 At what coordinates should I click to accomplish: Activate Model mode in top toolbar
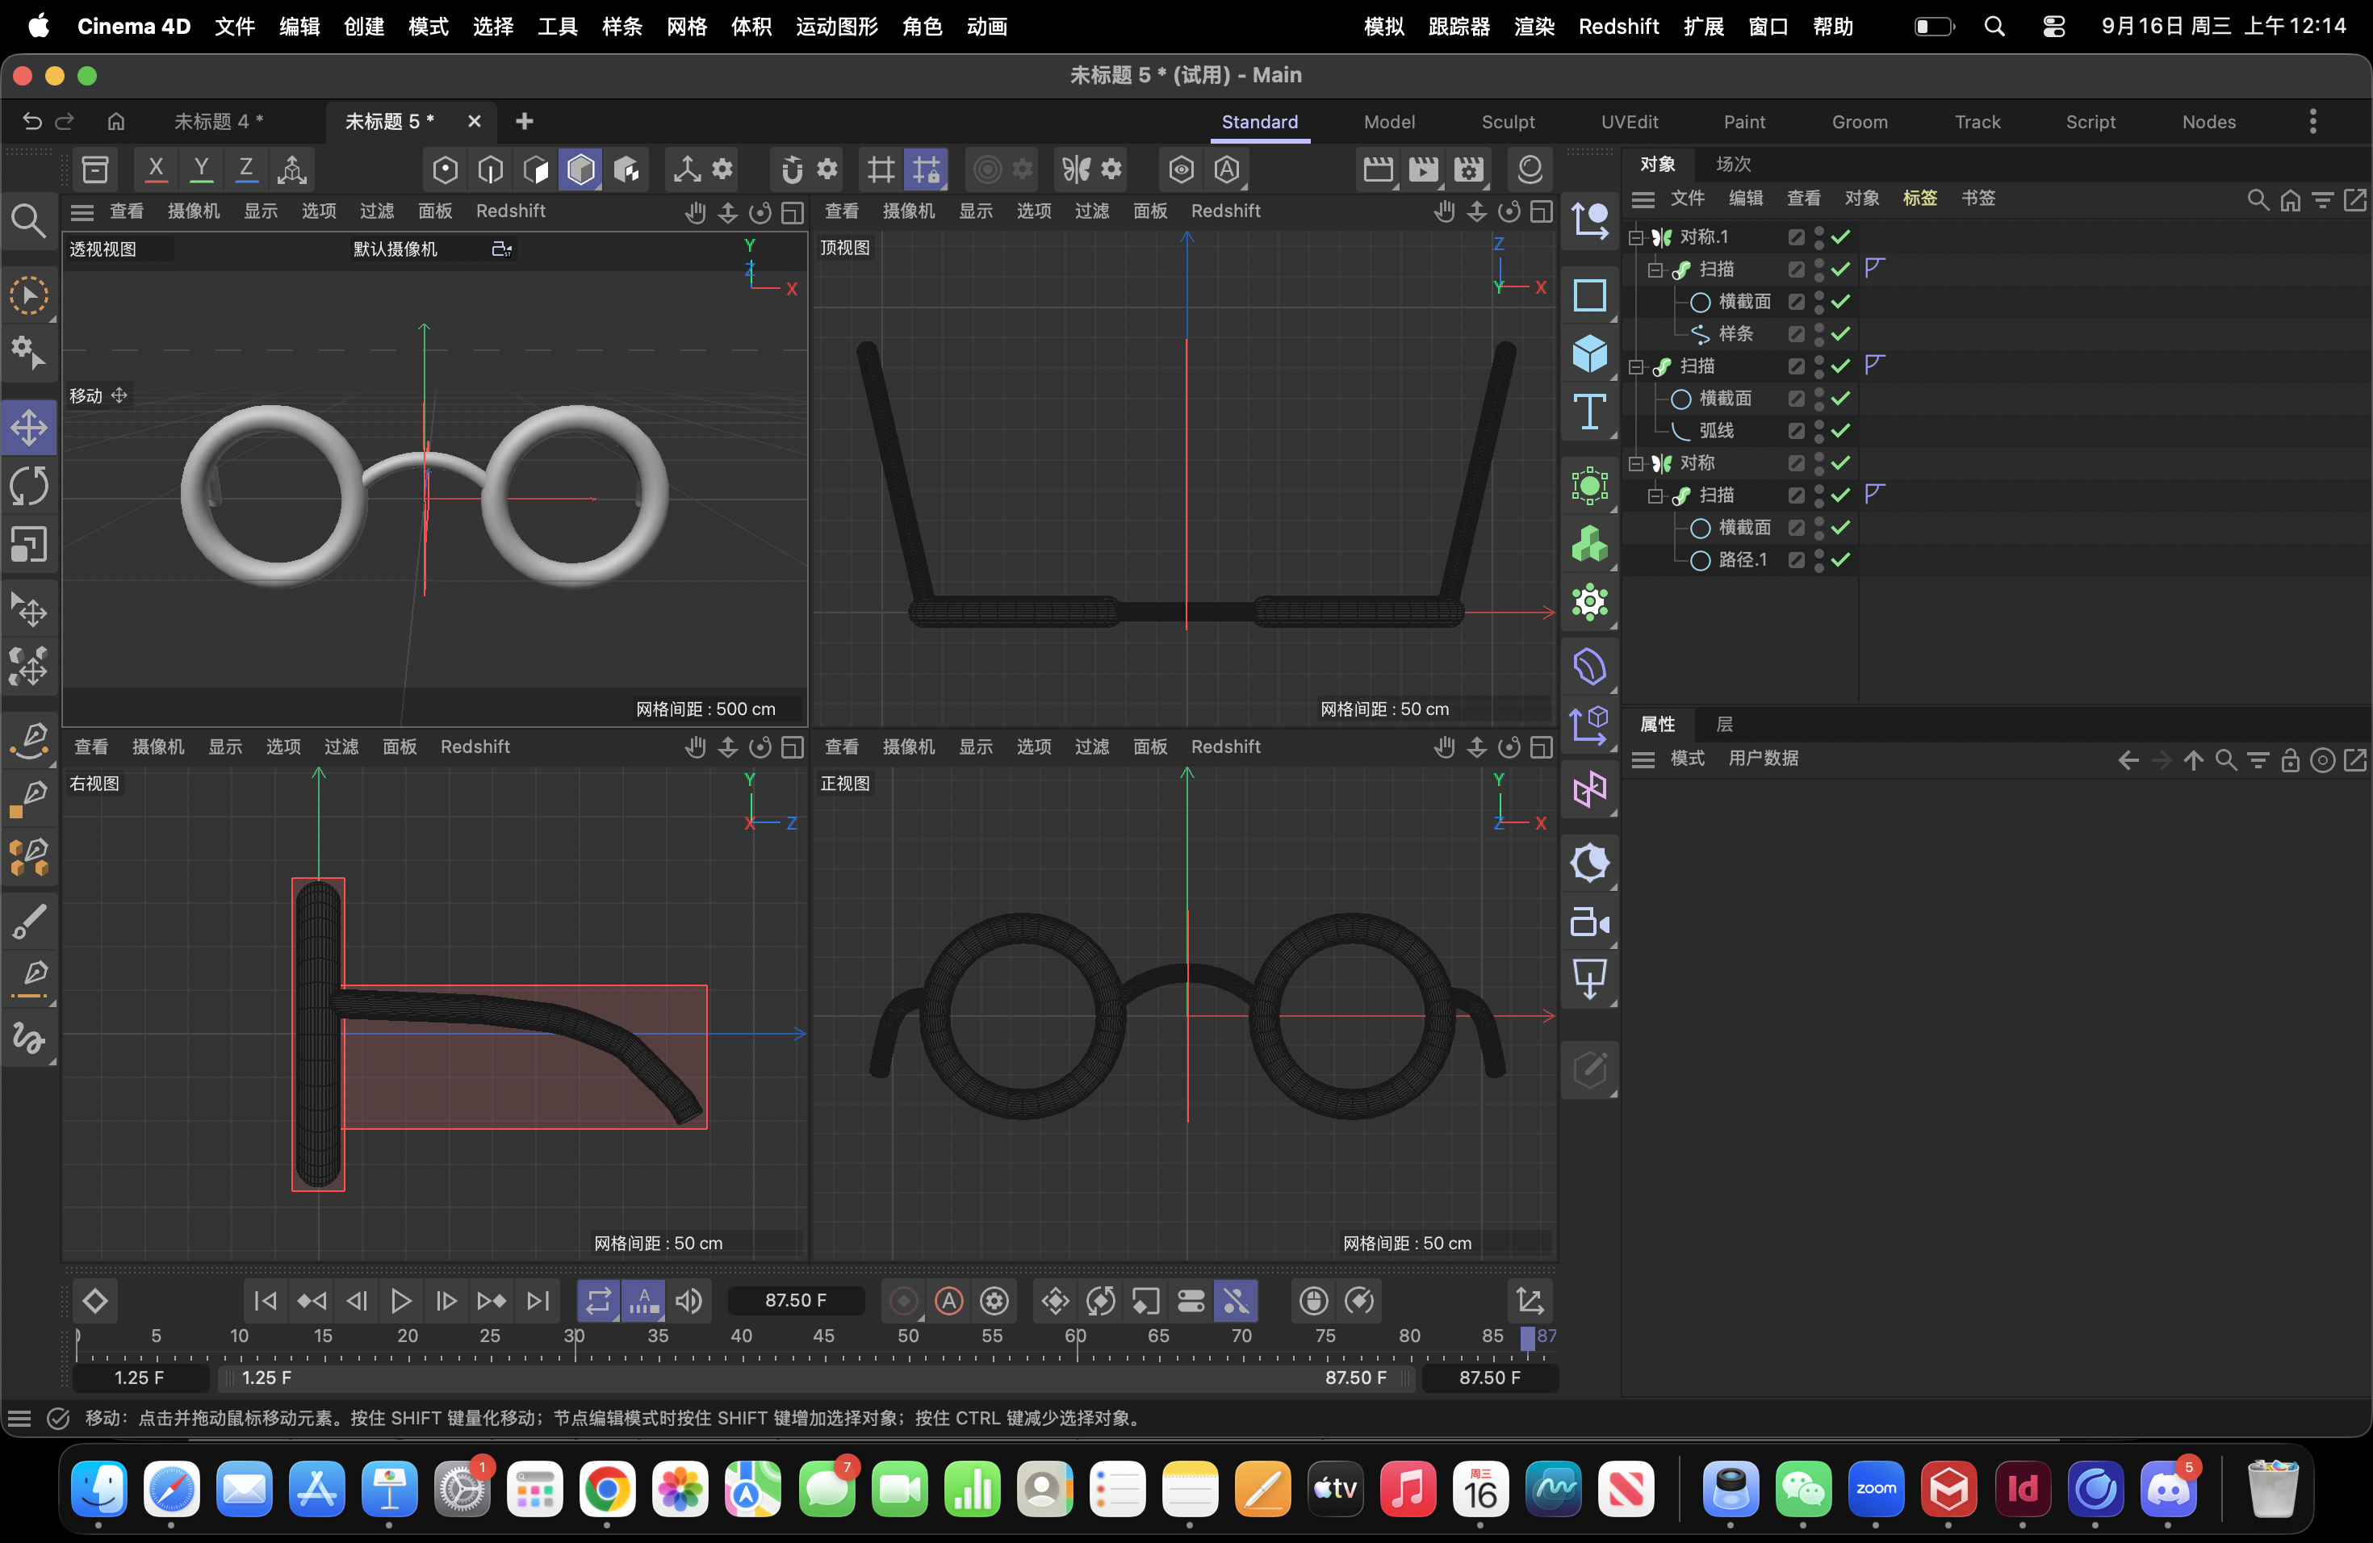[x=581, y=169]
